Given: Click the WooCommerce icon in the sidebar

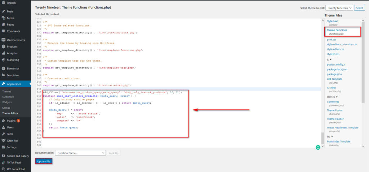Looking at the screenshot, I should point(3,40).
